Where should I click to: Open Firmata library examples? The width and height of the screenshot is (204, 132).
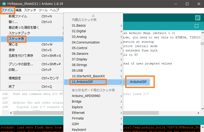click(93, 118)
